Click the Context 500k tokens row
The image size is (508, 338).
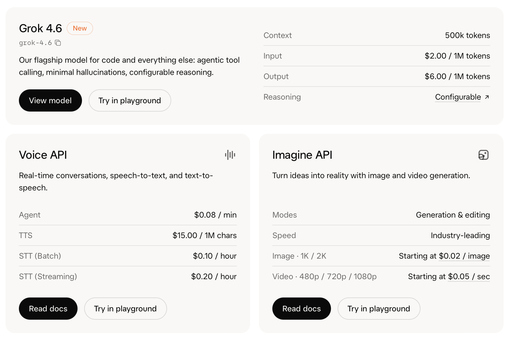tap(377, 35)
